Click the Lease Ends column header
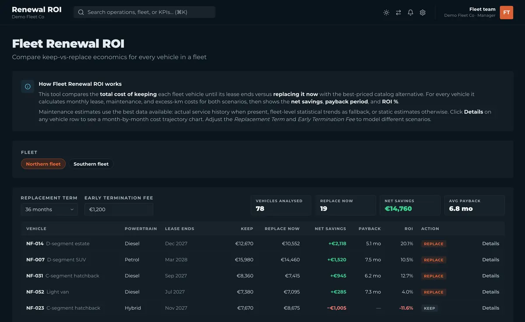This screenshot has width=525, height=322. tap(179, 229)
